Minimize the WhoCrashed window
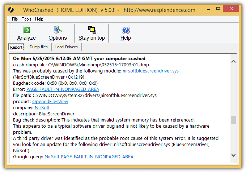The image size is (246, 172). (x=208, y=9)
